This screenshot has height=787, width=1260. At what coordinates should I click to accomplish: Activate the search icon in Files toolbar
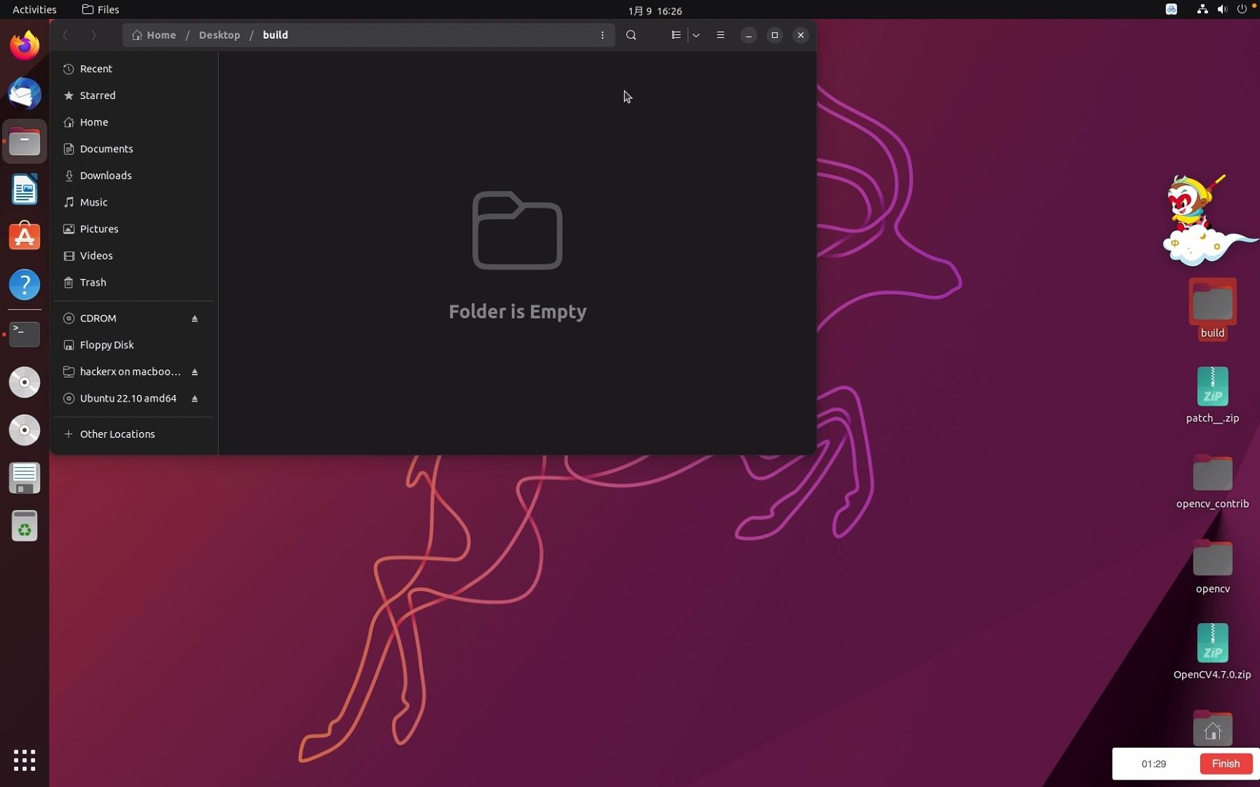tap(631, 35)
